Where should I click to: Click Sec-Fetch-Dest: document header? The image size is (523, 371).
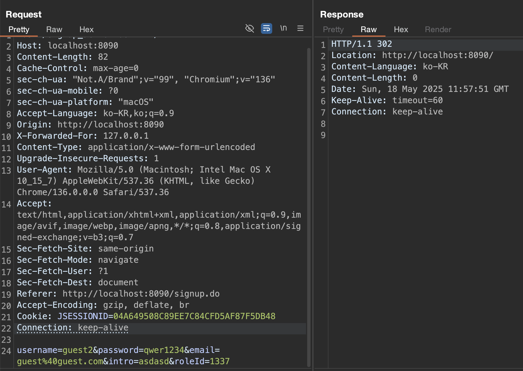(78, 282)
